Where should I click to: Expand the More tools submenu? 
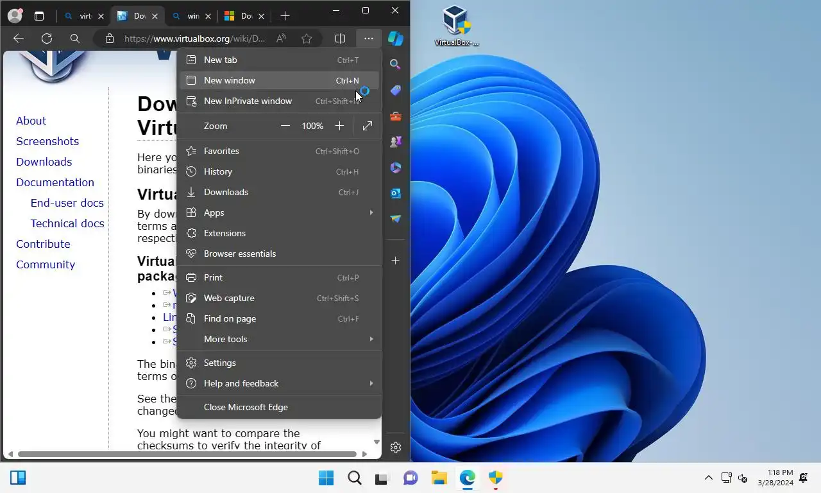click(279, 339)
